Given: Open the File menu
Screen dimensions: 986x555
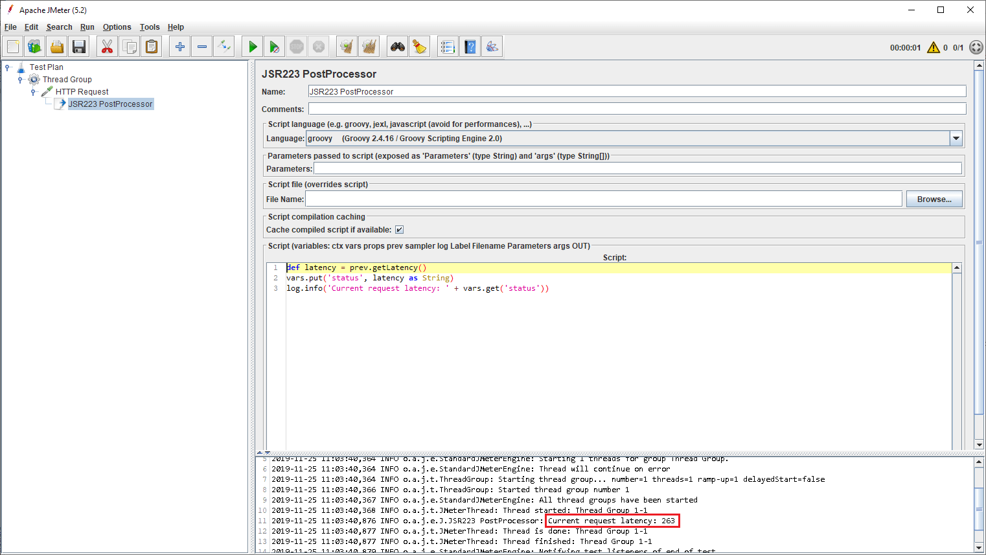Looking at the screenshot, I should [x=10, y=27].
